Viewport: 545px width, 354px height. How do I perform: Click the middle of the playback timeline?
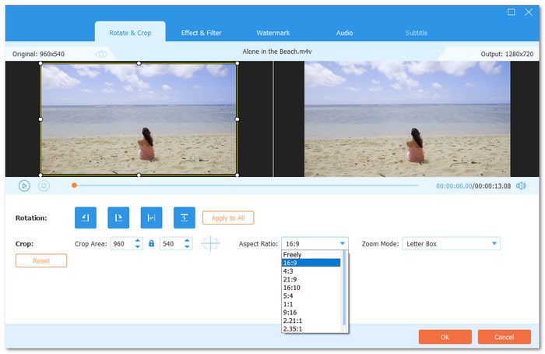(246, 185)
